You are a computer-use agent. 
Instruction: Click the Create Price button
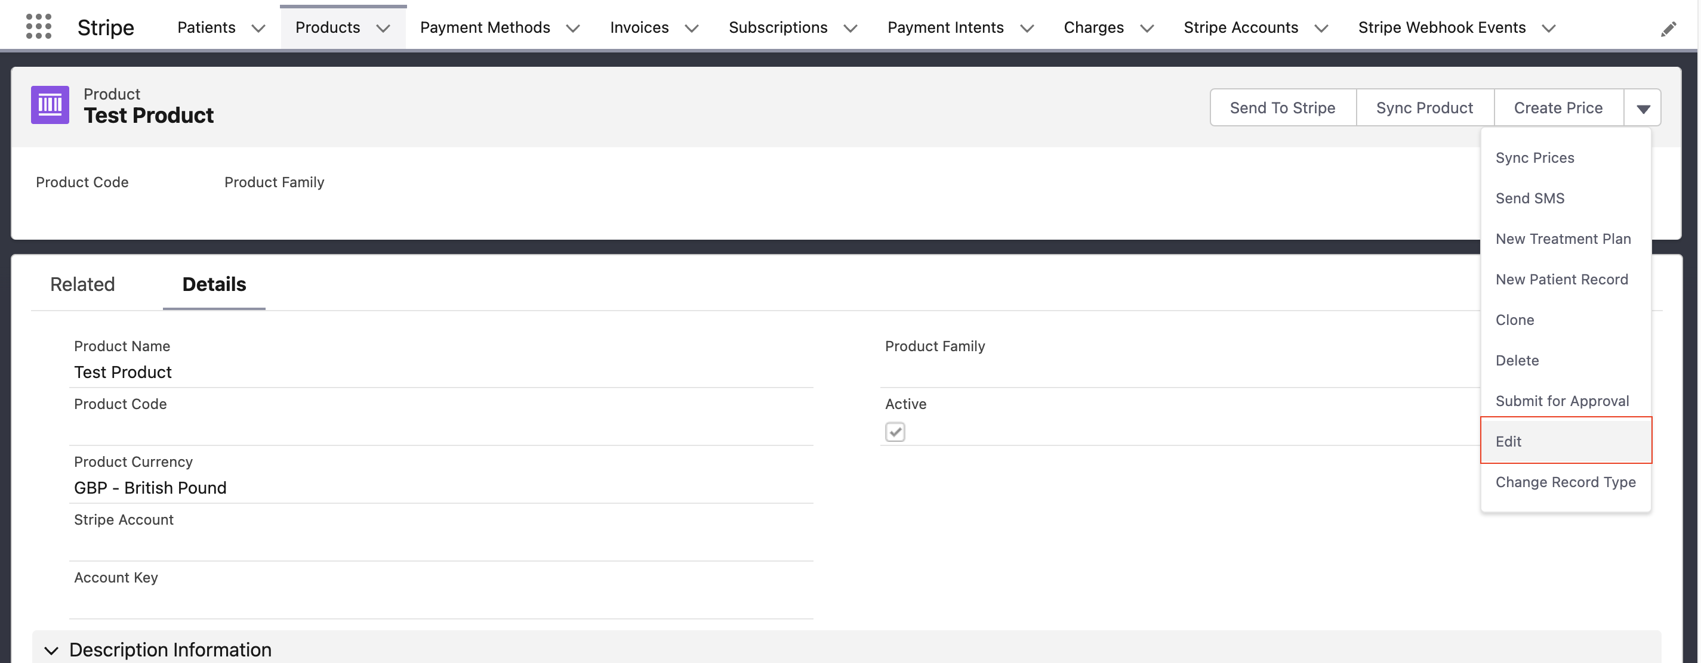click(x=1558, y=108)
